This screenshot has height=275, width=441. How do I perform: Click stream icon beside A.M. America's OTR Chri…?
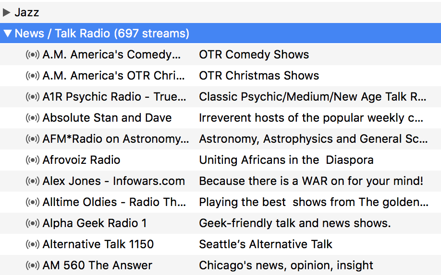click(33, 76)
